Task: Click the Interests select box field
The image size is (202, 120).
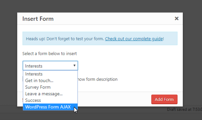Action: click(x=50, y=66)
